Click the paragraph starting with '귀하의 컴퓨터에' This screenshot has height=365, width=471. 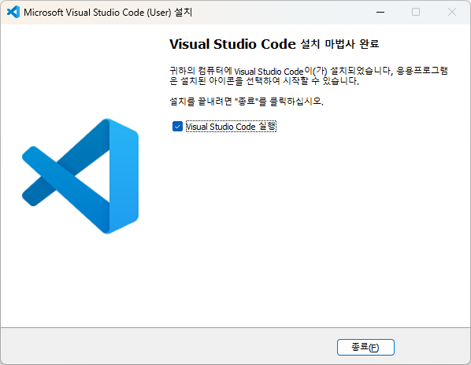[x=309, y=76]
